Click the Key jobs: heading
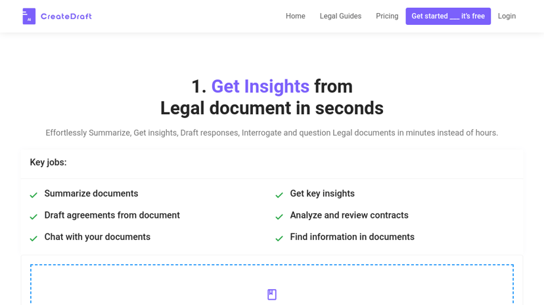544x305 pixels. coord(48,163)
